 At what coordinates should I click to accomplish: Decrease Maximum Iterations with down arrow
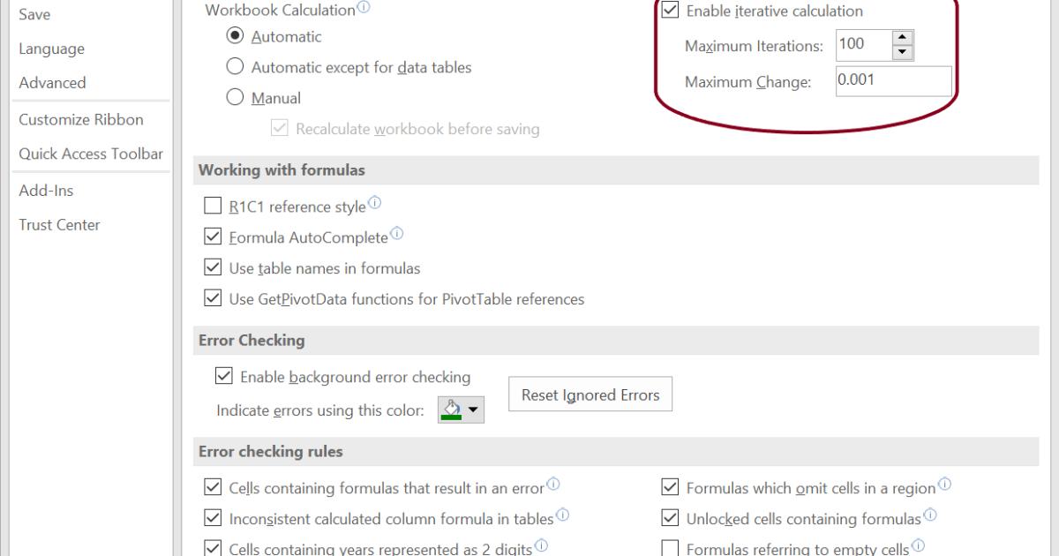901,52
